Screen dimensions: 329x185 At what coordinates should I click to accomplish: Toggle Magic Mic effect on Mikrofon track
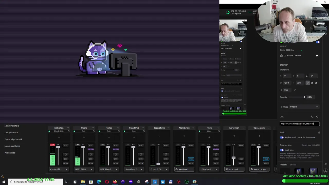coord(49,131)
